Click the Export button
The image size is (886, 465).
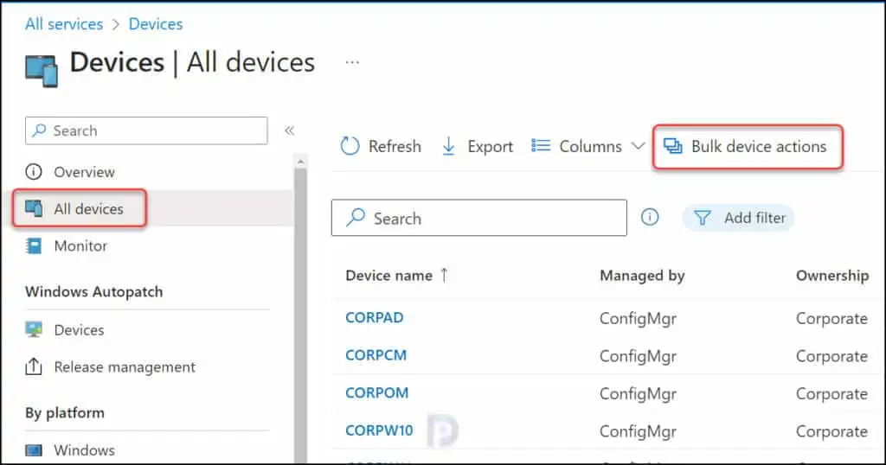click(x=477, y=146)
